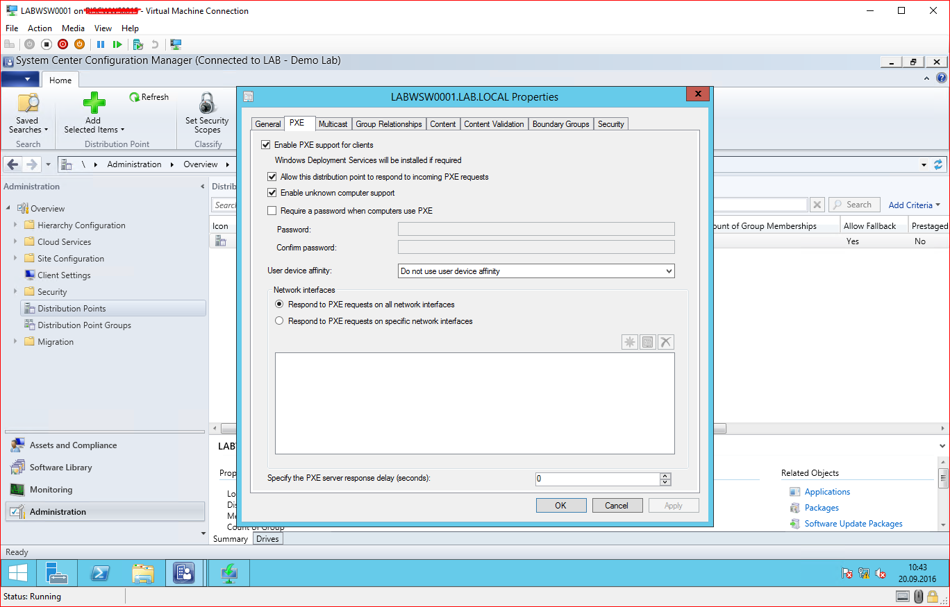
Task: Click the Turn Off VM button in toolbar
Action: pos(47,44)
